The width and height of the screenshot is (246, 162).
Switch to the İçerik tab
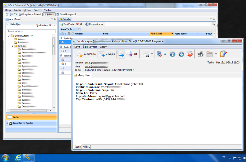[78, 147]
